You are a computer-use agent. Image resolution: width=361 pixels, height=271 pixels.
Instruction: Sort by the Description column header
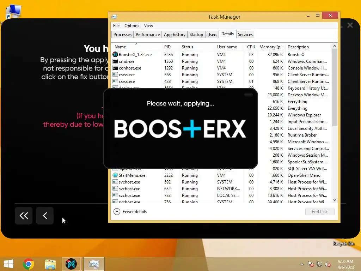(308, 47)
